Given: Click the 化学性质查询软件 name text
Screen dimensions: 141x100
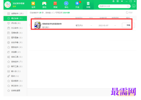Looking at the screenshot, I should [x=52, y=24].
